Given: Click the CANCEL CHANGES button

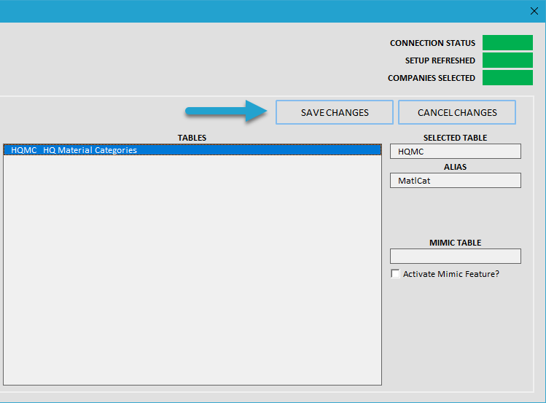Looking at the screenshot, I should click(x=457, y=112).
